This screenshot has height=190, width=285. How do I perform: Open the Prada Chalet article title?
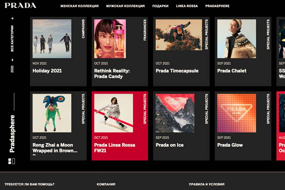pos(232,71)
